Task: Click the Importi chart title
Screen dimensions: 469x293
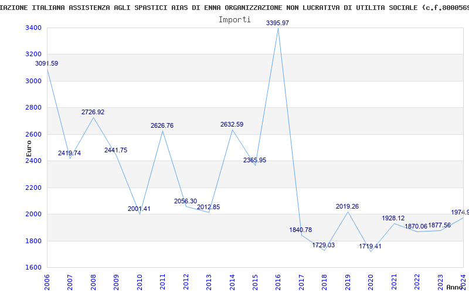Action: 235,19
